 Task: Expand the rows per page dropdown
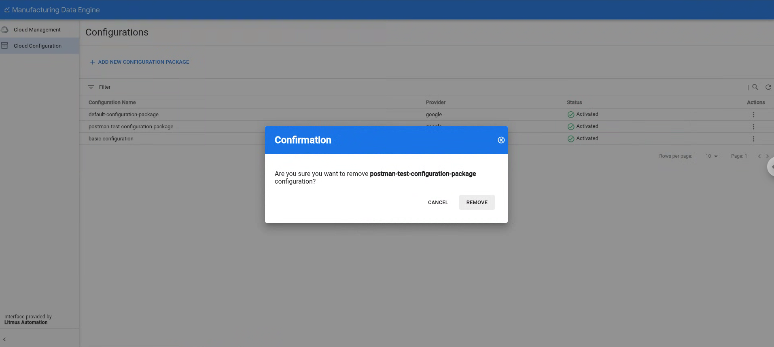coord(711,156)
